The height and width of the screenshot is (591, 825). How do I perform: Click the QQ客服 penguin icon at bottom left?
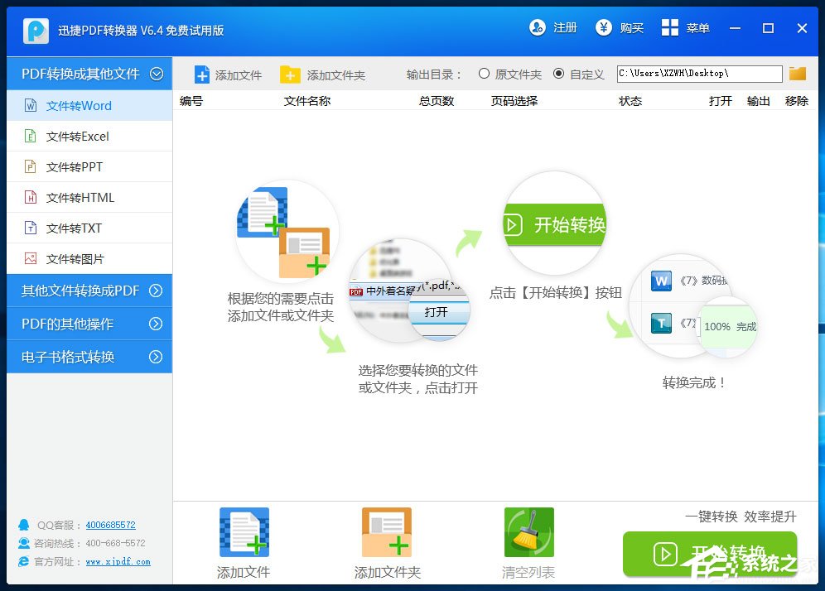[24, 525]
